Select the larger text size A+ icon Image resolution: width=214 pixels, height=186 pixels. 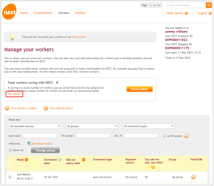159,5
